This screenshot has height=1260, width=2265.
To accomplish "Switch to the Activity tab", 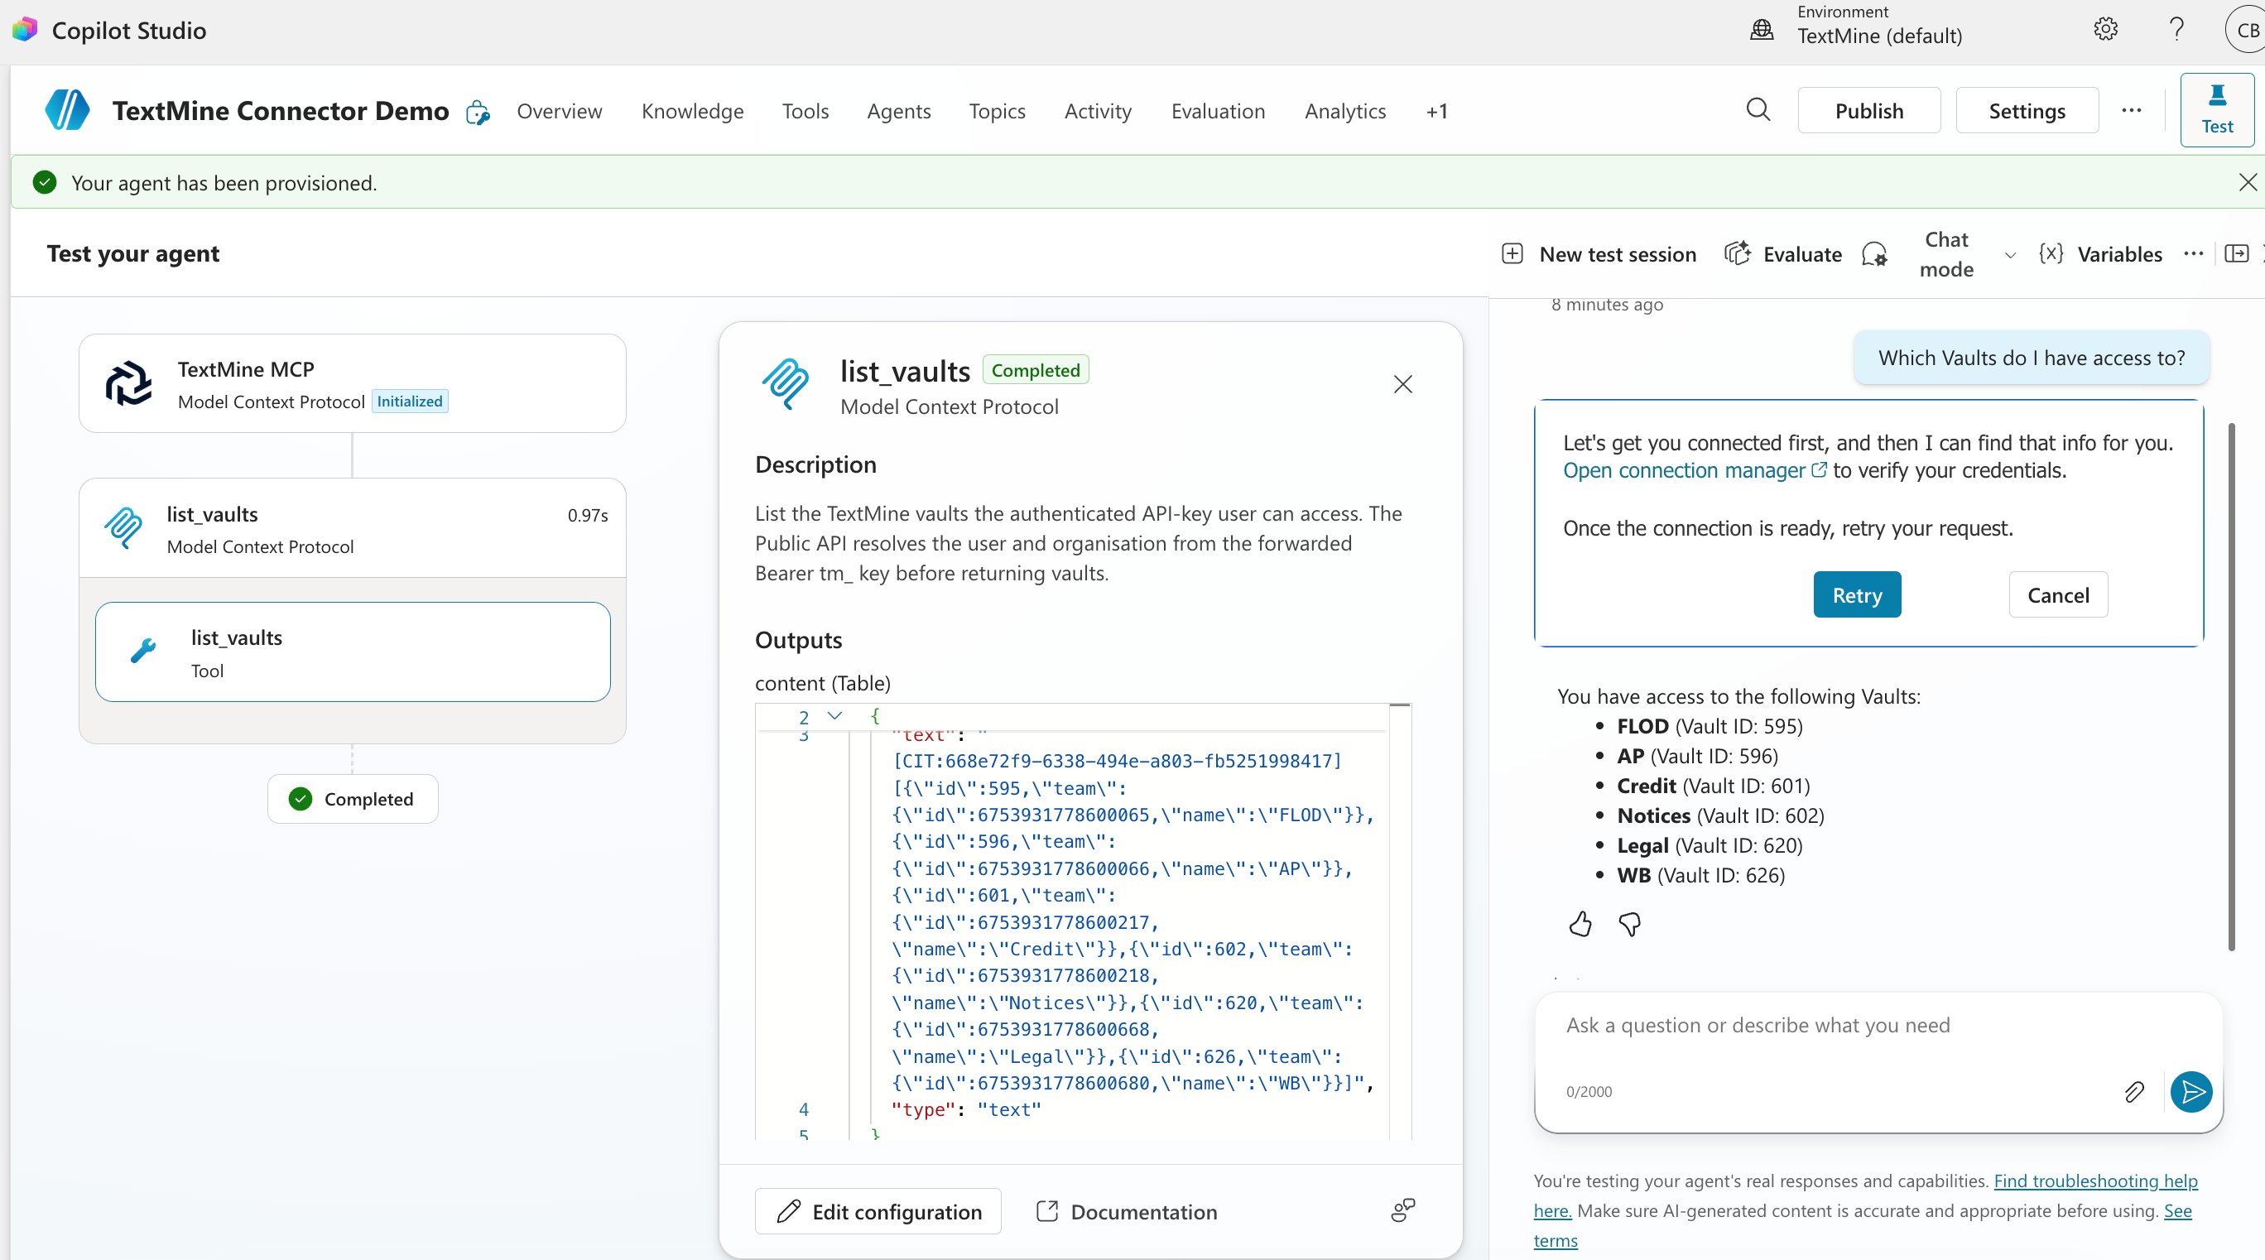I will click(1098, 111).
